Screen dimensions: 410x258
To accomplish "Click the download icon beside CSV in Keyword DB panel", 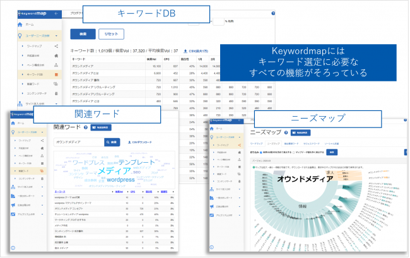I will pyautogui.click(x=185, y=51).
